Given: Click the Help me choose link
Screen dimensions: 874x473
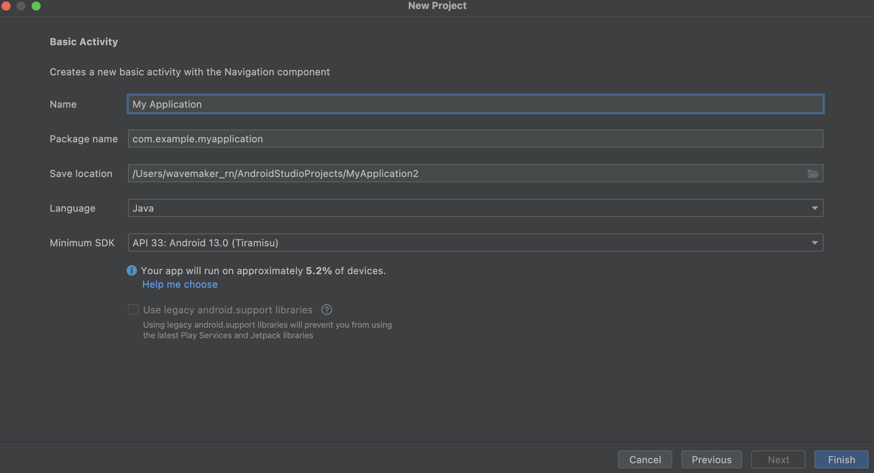Looking at the screenshot, I should click(x=180, y=284).
